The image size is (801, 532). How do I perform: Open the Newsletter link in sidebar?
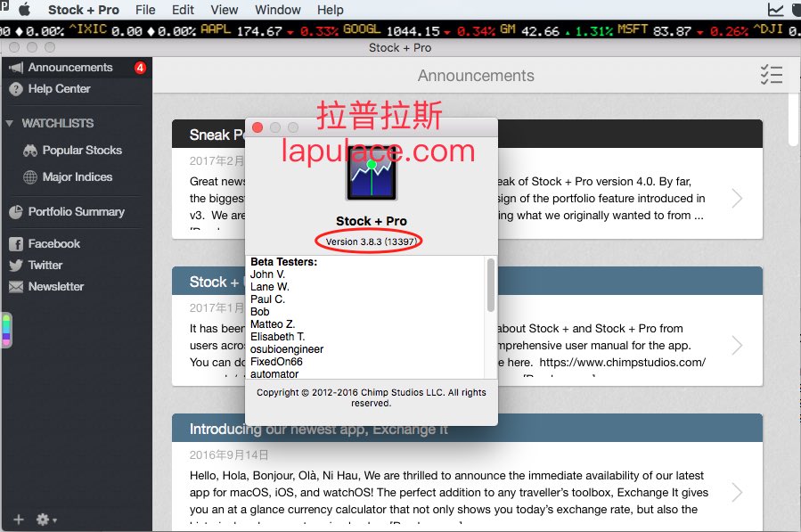[77, 287]
